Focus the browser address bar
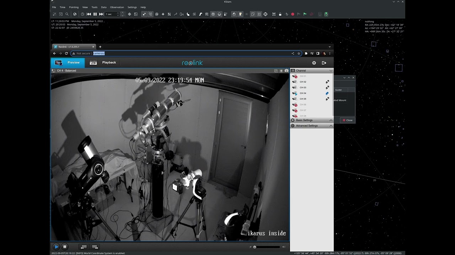The height and width of the screenshot is (255, 455). click(x=186, y=53)
